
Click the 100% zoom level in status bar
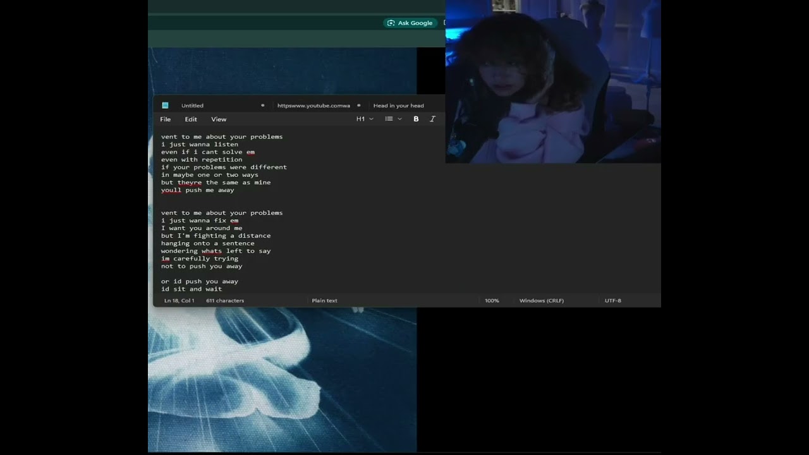(x=492, y=301)
